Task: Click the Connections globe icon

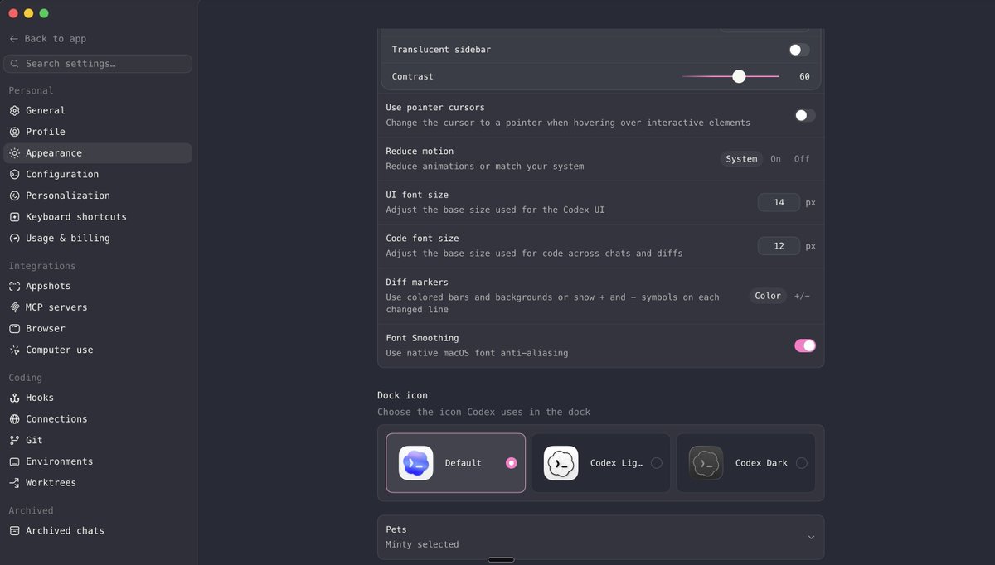Action: click(14, 419)
